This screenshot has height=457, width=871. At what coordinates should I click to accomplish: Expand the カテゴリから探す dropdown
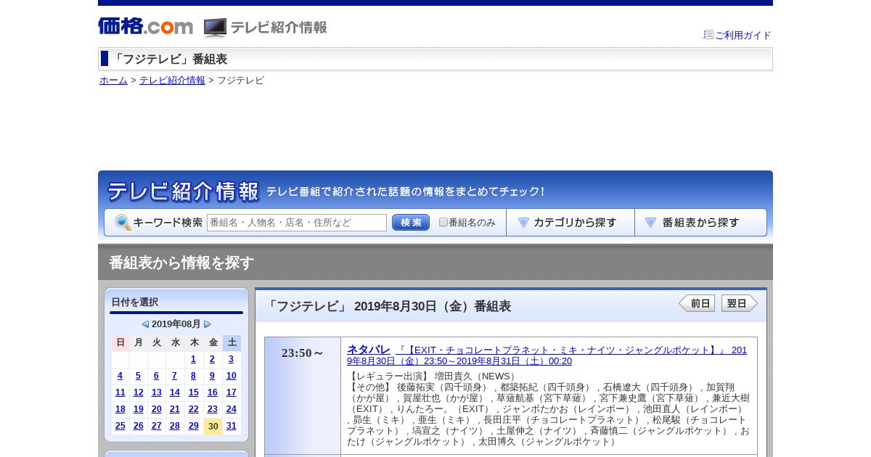point(571,223)
